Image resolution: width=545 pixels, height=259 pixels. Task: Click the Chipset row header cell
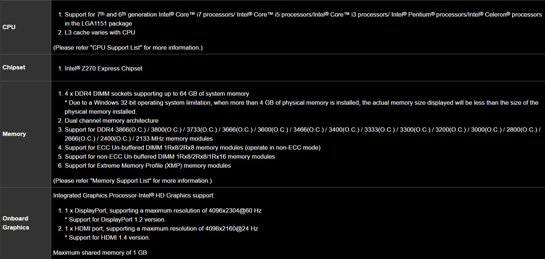tap(14, 67)
